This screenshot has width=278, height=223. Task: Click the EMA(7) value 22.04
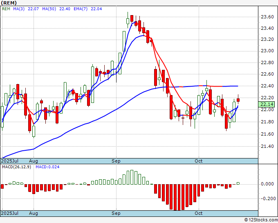[96, 9]
